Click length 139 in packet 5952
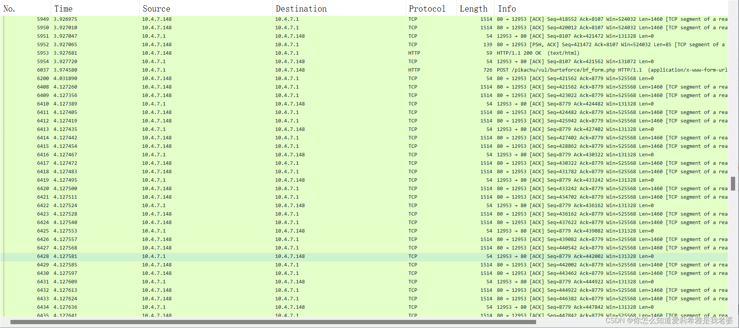Screen dimensions: 739x328 tap(488, 45)
